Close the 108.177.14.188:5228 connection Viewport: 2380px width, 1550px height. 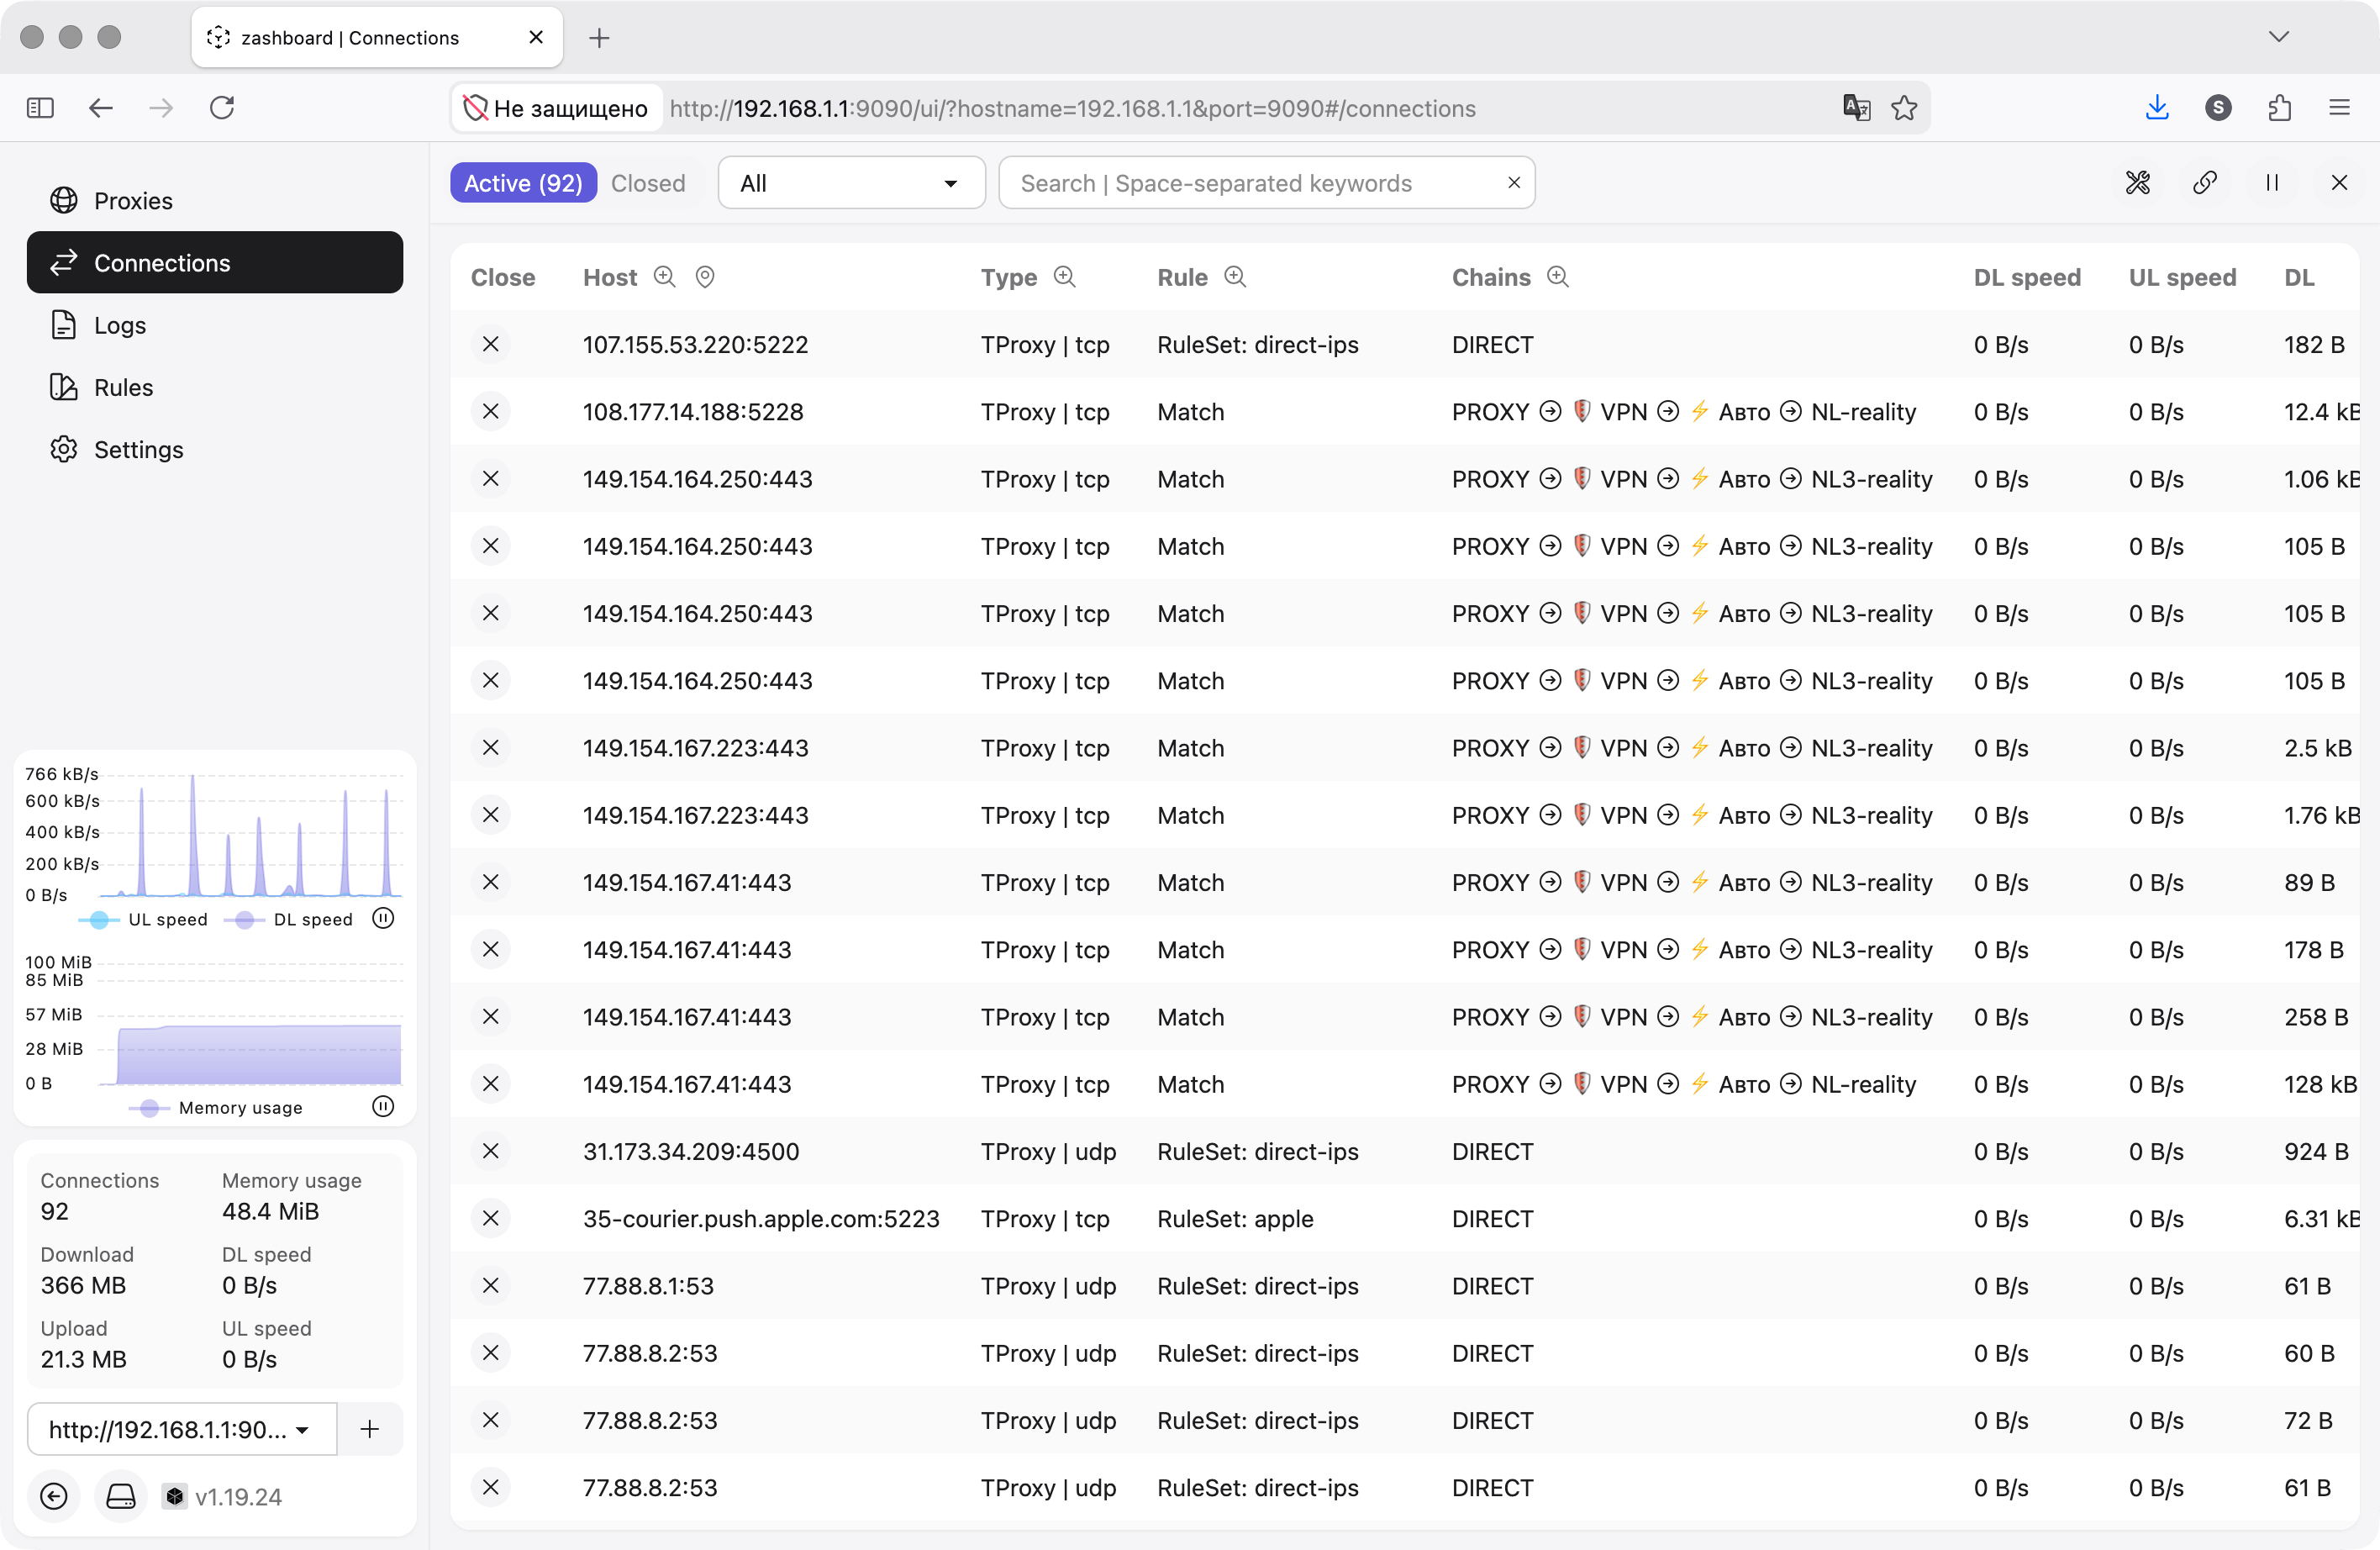491,411
